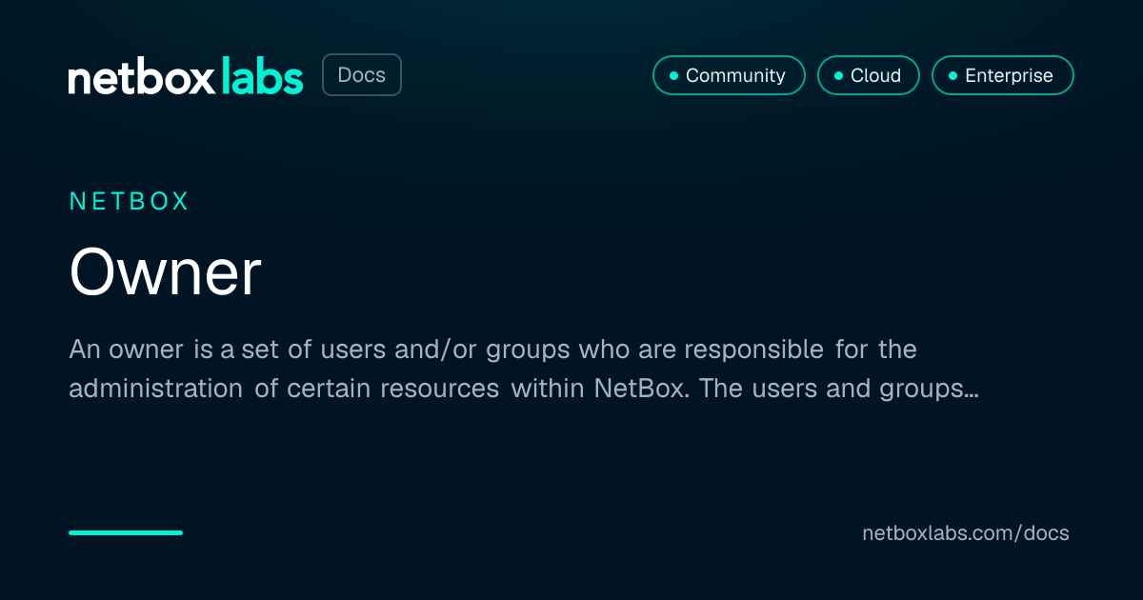Click the NETBOX category label
1143x600 pixels.
130,201
